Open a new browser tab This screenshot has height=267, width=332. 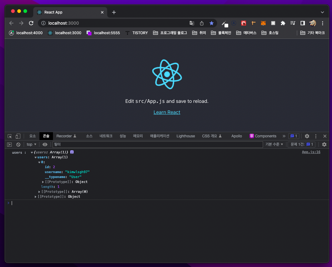tap(114, 12)
